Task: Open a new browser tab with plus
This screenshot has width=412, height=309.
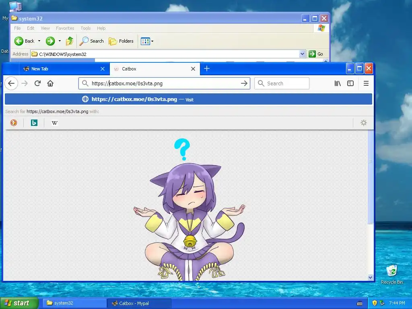Action: click(x=207, y=68)
